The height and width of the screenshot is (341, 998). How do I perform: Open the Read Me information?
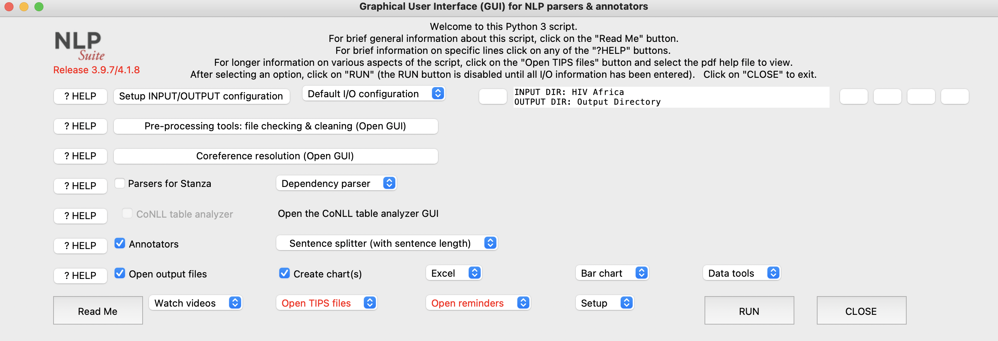coord(98,310)
